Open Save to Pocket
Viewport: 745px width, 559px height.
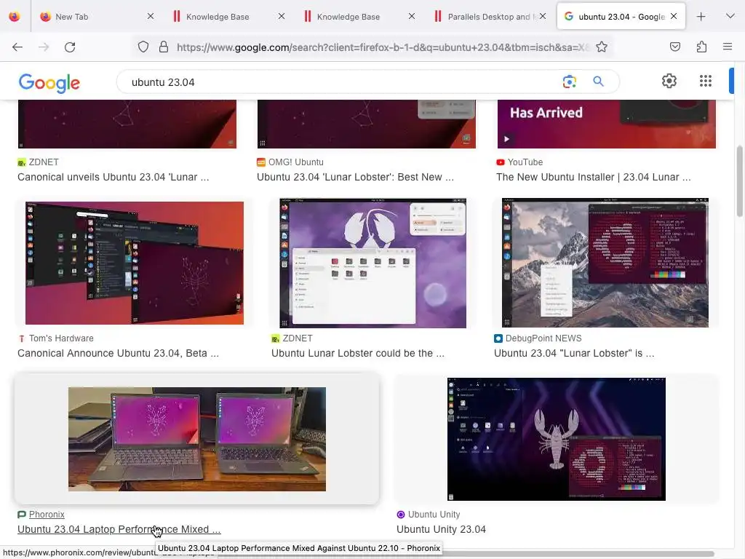(674, 47)
